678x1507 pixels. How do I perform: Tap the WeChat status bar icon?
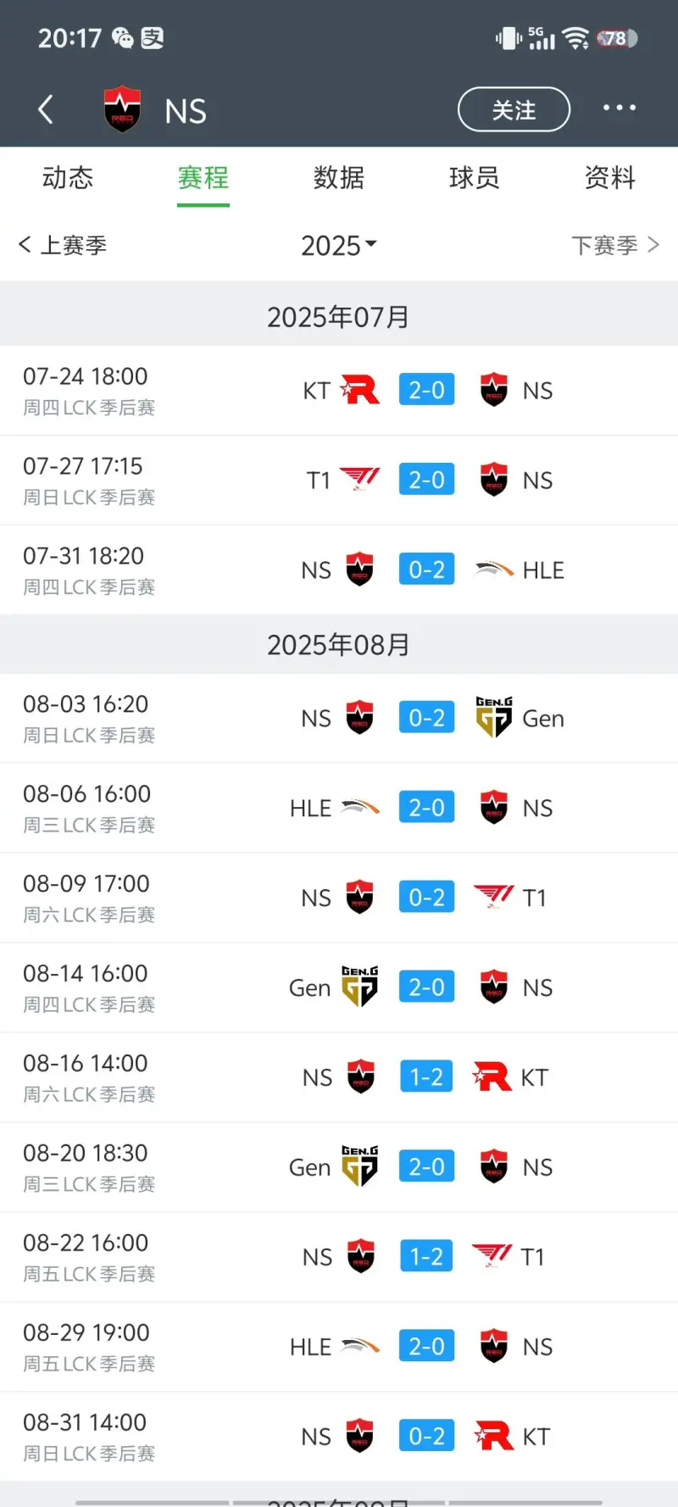point(123,38)
